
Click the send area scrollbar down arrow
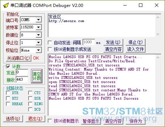158,34
